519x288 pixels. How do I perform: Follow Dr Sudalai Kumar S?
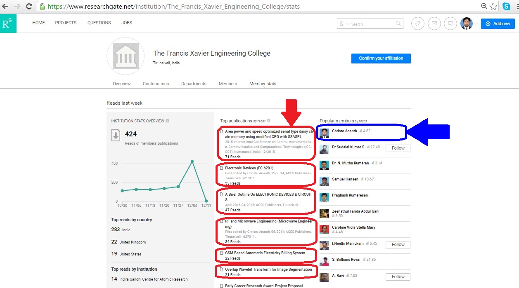pos(398,148)
